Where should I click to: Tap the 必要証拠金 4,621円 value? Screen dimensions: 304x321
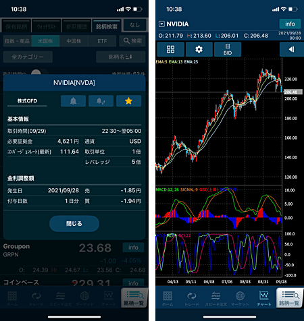68,141
